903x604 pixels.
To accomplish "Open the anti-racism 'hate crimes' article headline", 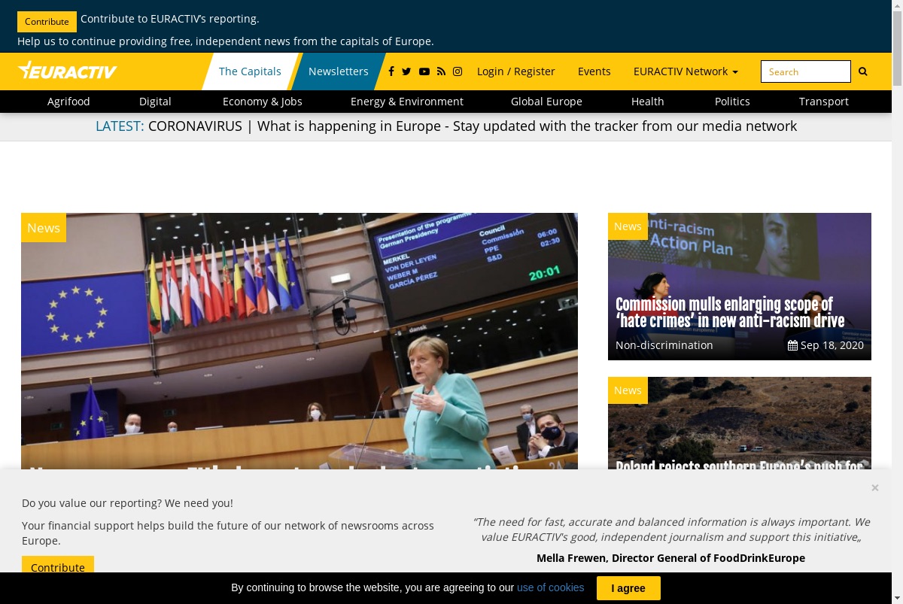I will pyautogui.click(x=730, y=313).
